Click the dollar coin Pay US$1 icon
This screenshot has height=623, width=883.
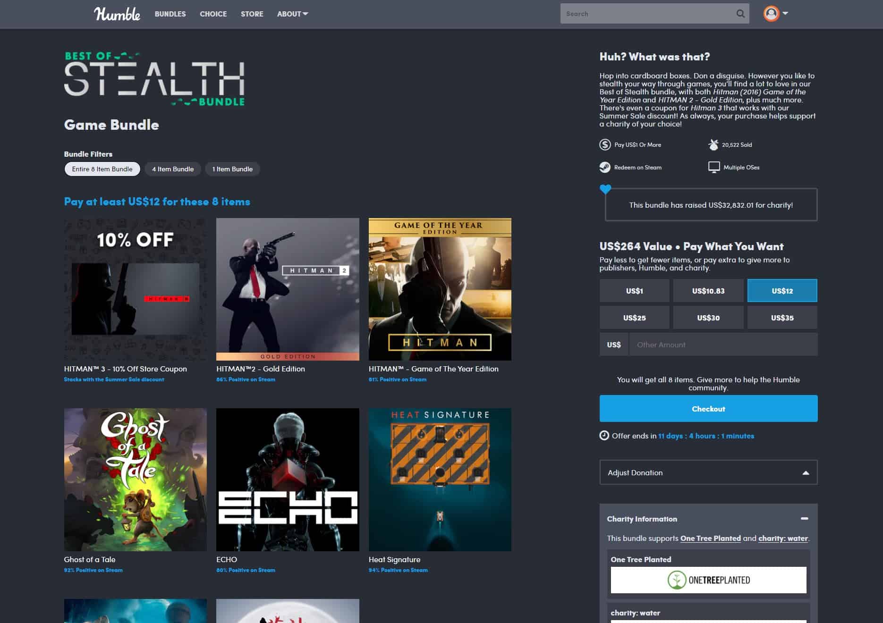[x=605, y=144]
